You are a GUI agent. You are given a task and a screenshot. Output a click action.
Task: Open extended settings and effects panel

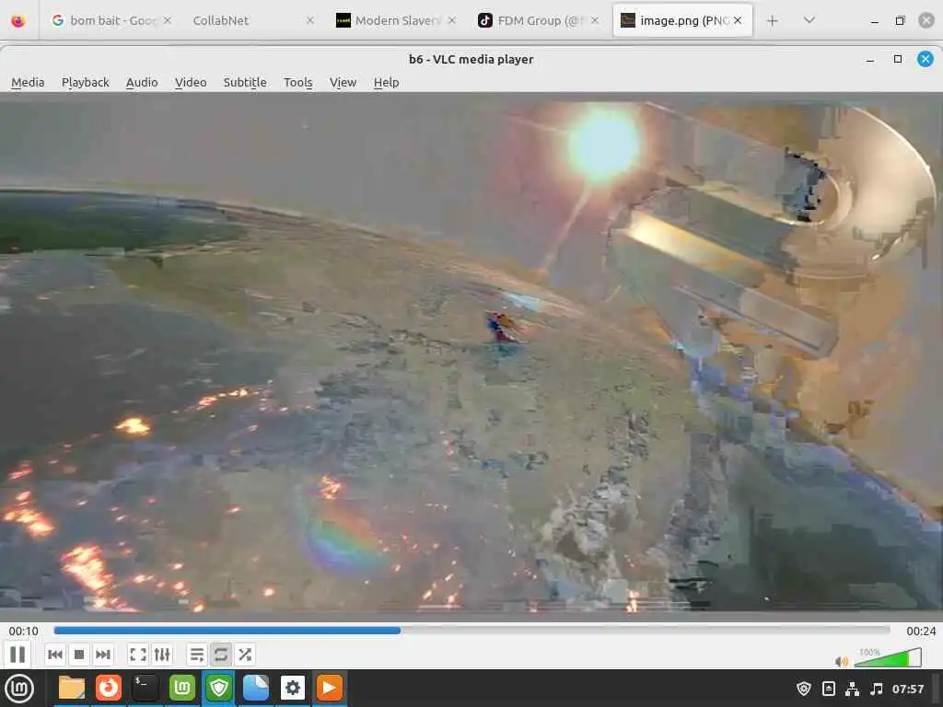click(x=162, y=655)
